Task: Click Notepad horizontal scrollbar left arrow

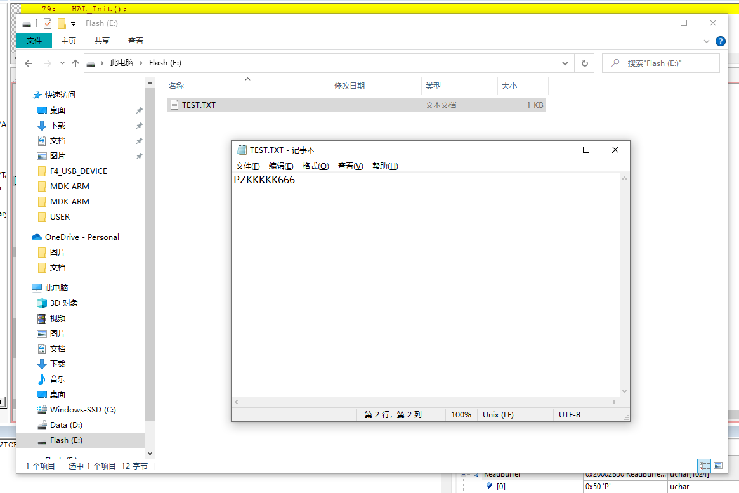Action: [237, 402]
